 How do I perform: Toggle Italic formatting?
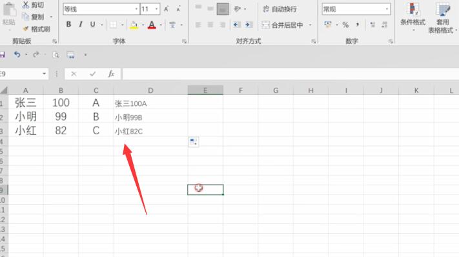pyautogui.click(x=81, y=25)
